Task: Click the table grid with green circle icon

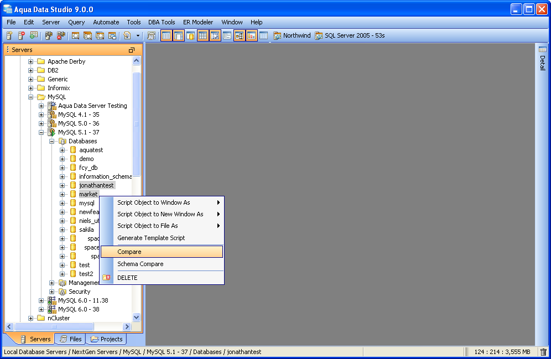Action: [x=34, y=35]
